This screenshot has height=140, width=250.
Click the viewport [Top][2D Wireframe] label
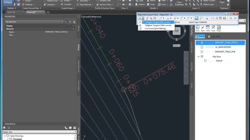point(91,17)
